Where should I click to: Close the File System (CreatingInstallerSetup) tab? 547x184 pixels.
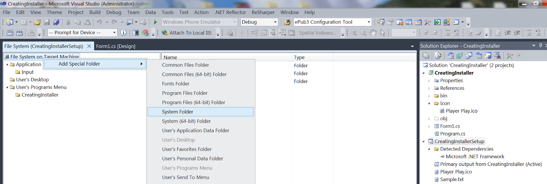[89, 46]
